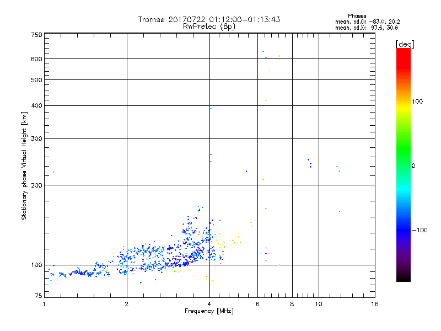
Task: Click the colorbar '-100' tick label
Action: (420, 230)
